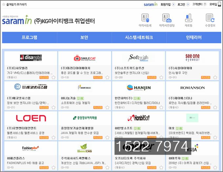Viewport: 223px width, 172px height.
Task: Favorite the (주)로엔엔터테인먼트 job with star
Action: pos(53,138)
